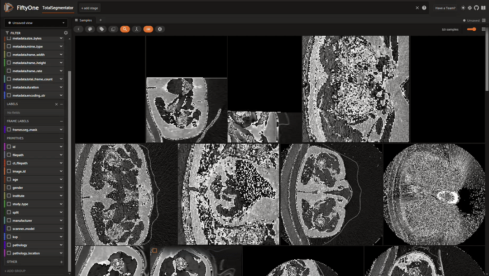
Task: Click the add stage button
Action: 90,8
